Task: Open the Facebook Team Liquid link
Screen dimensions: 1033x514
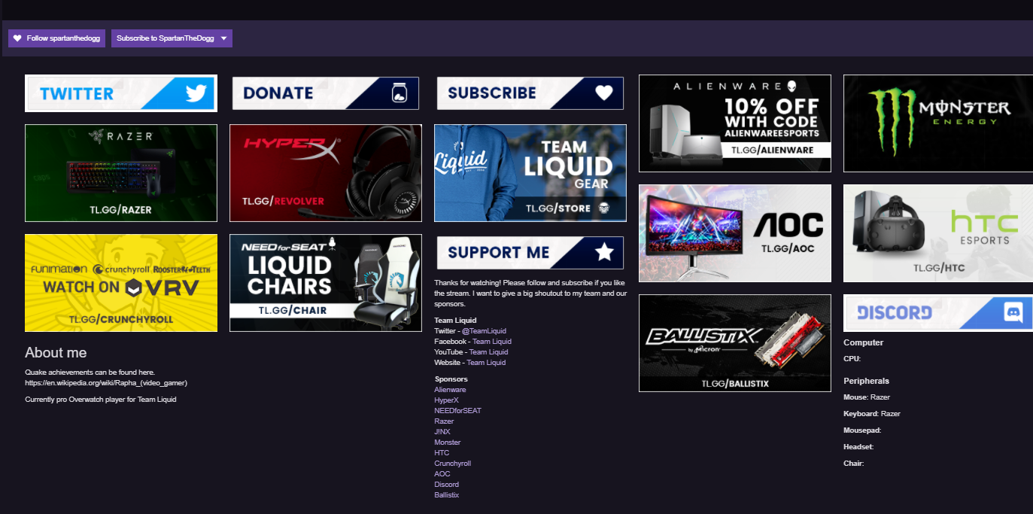Action: (491, 342)
